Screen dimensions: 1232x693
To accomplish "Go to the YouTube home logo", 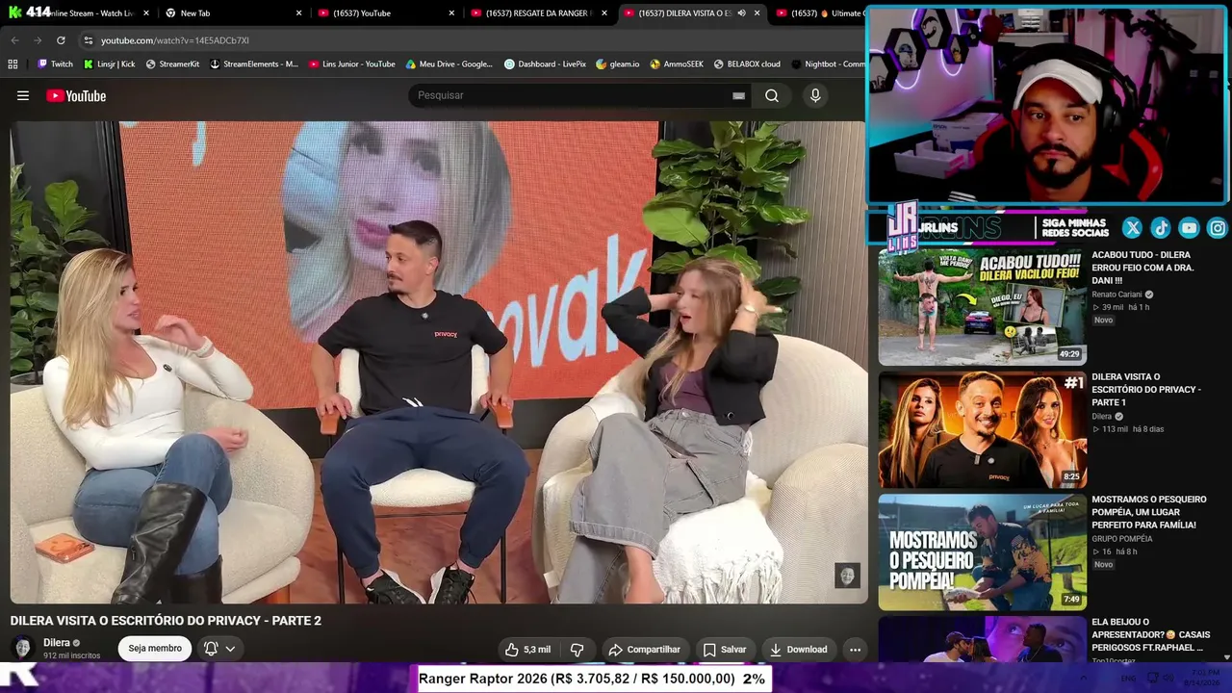I will coord(76,95).
